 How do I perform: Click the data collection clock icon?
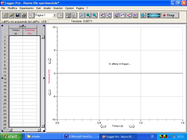(x=143, y=15)
